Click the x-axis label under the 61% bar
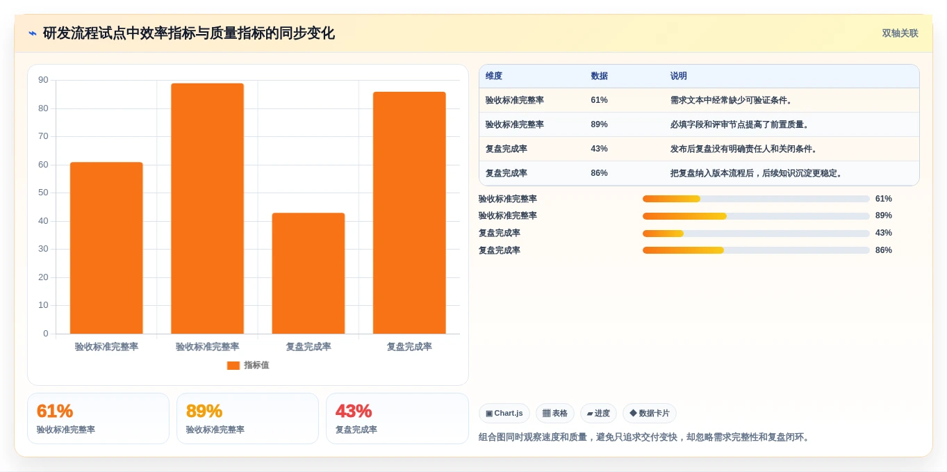The height and width of the screenshot is (472, 947). point(106,347)
